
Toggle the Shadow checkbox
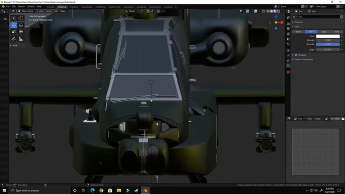click(x=296, y=55)
